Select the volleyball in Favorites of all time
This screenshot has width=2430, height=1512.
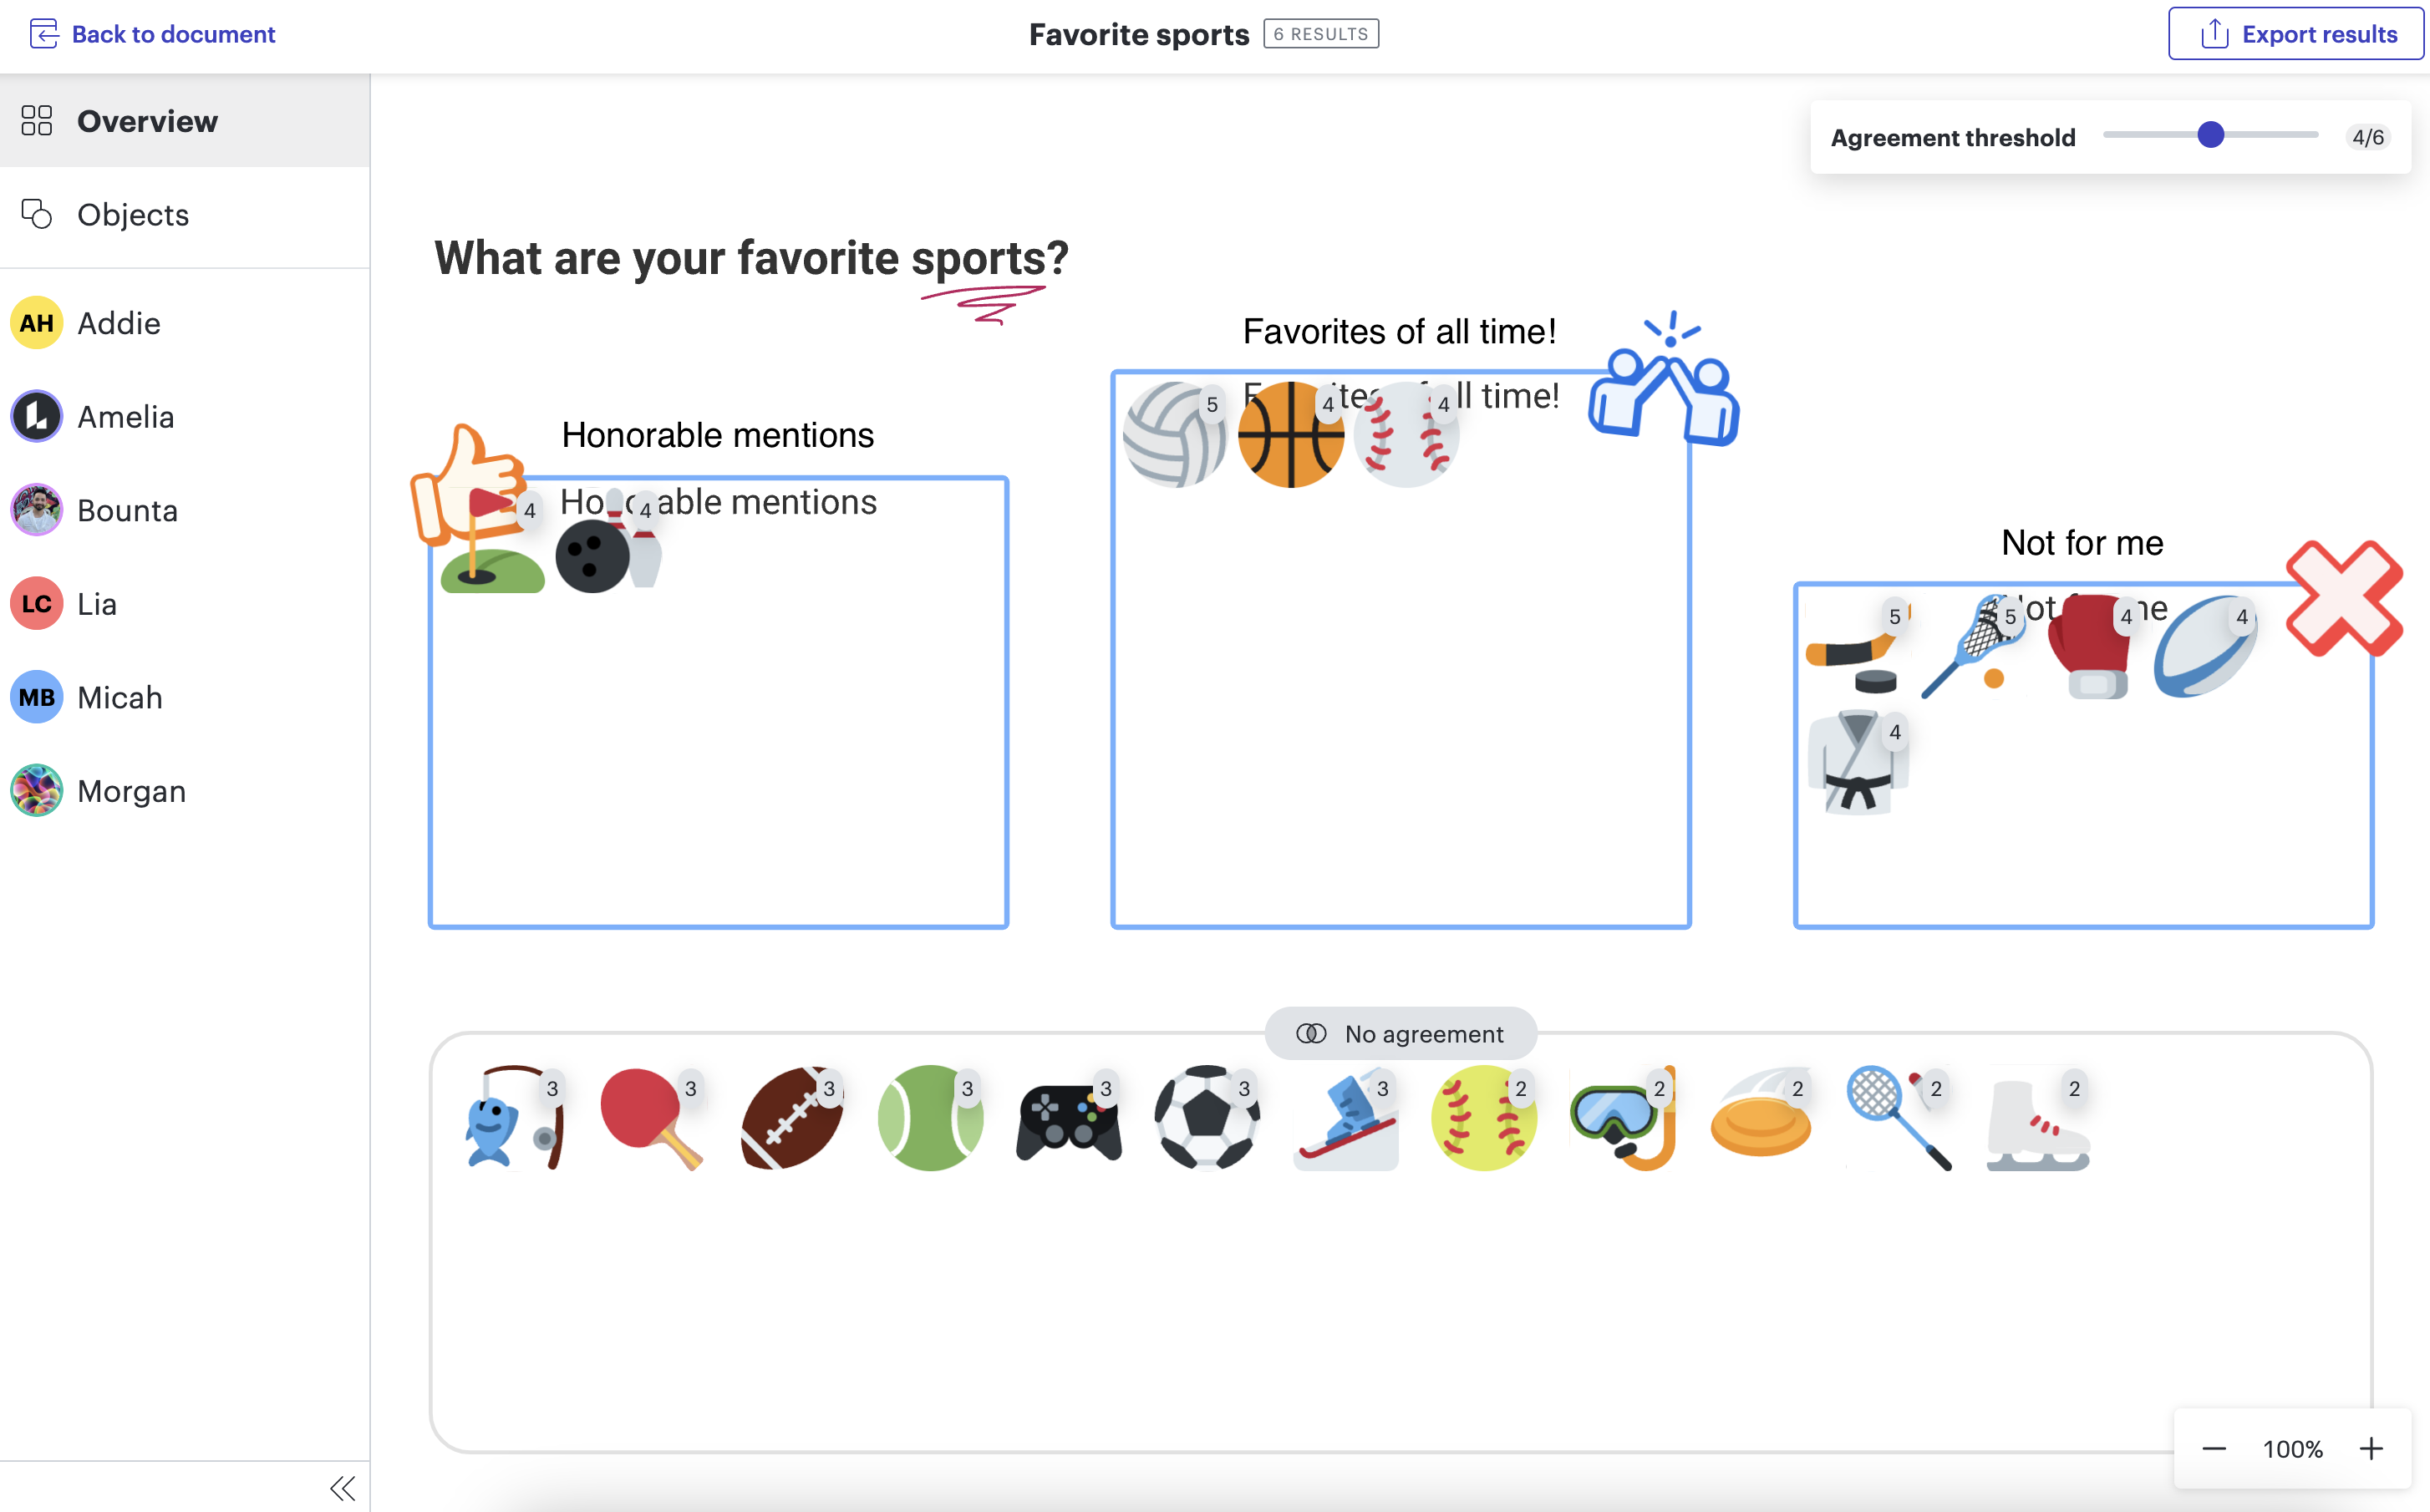[1175, 435]
